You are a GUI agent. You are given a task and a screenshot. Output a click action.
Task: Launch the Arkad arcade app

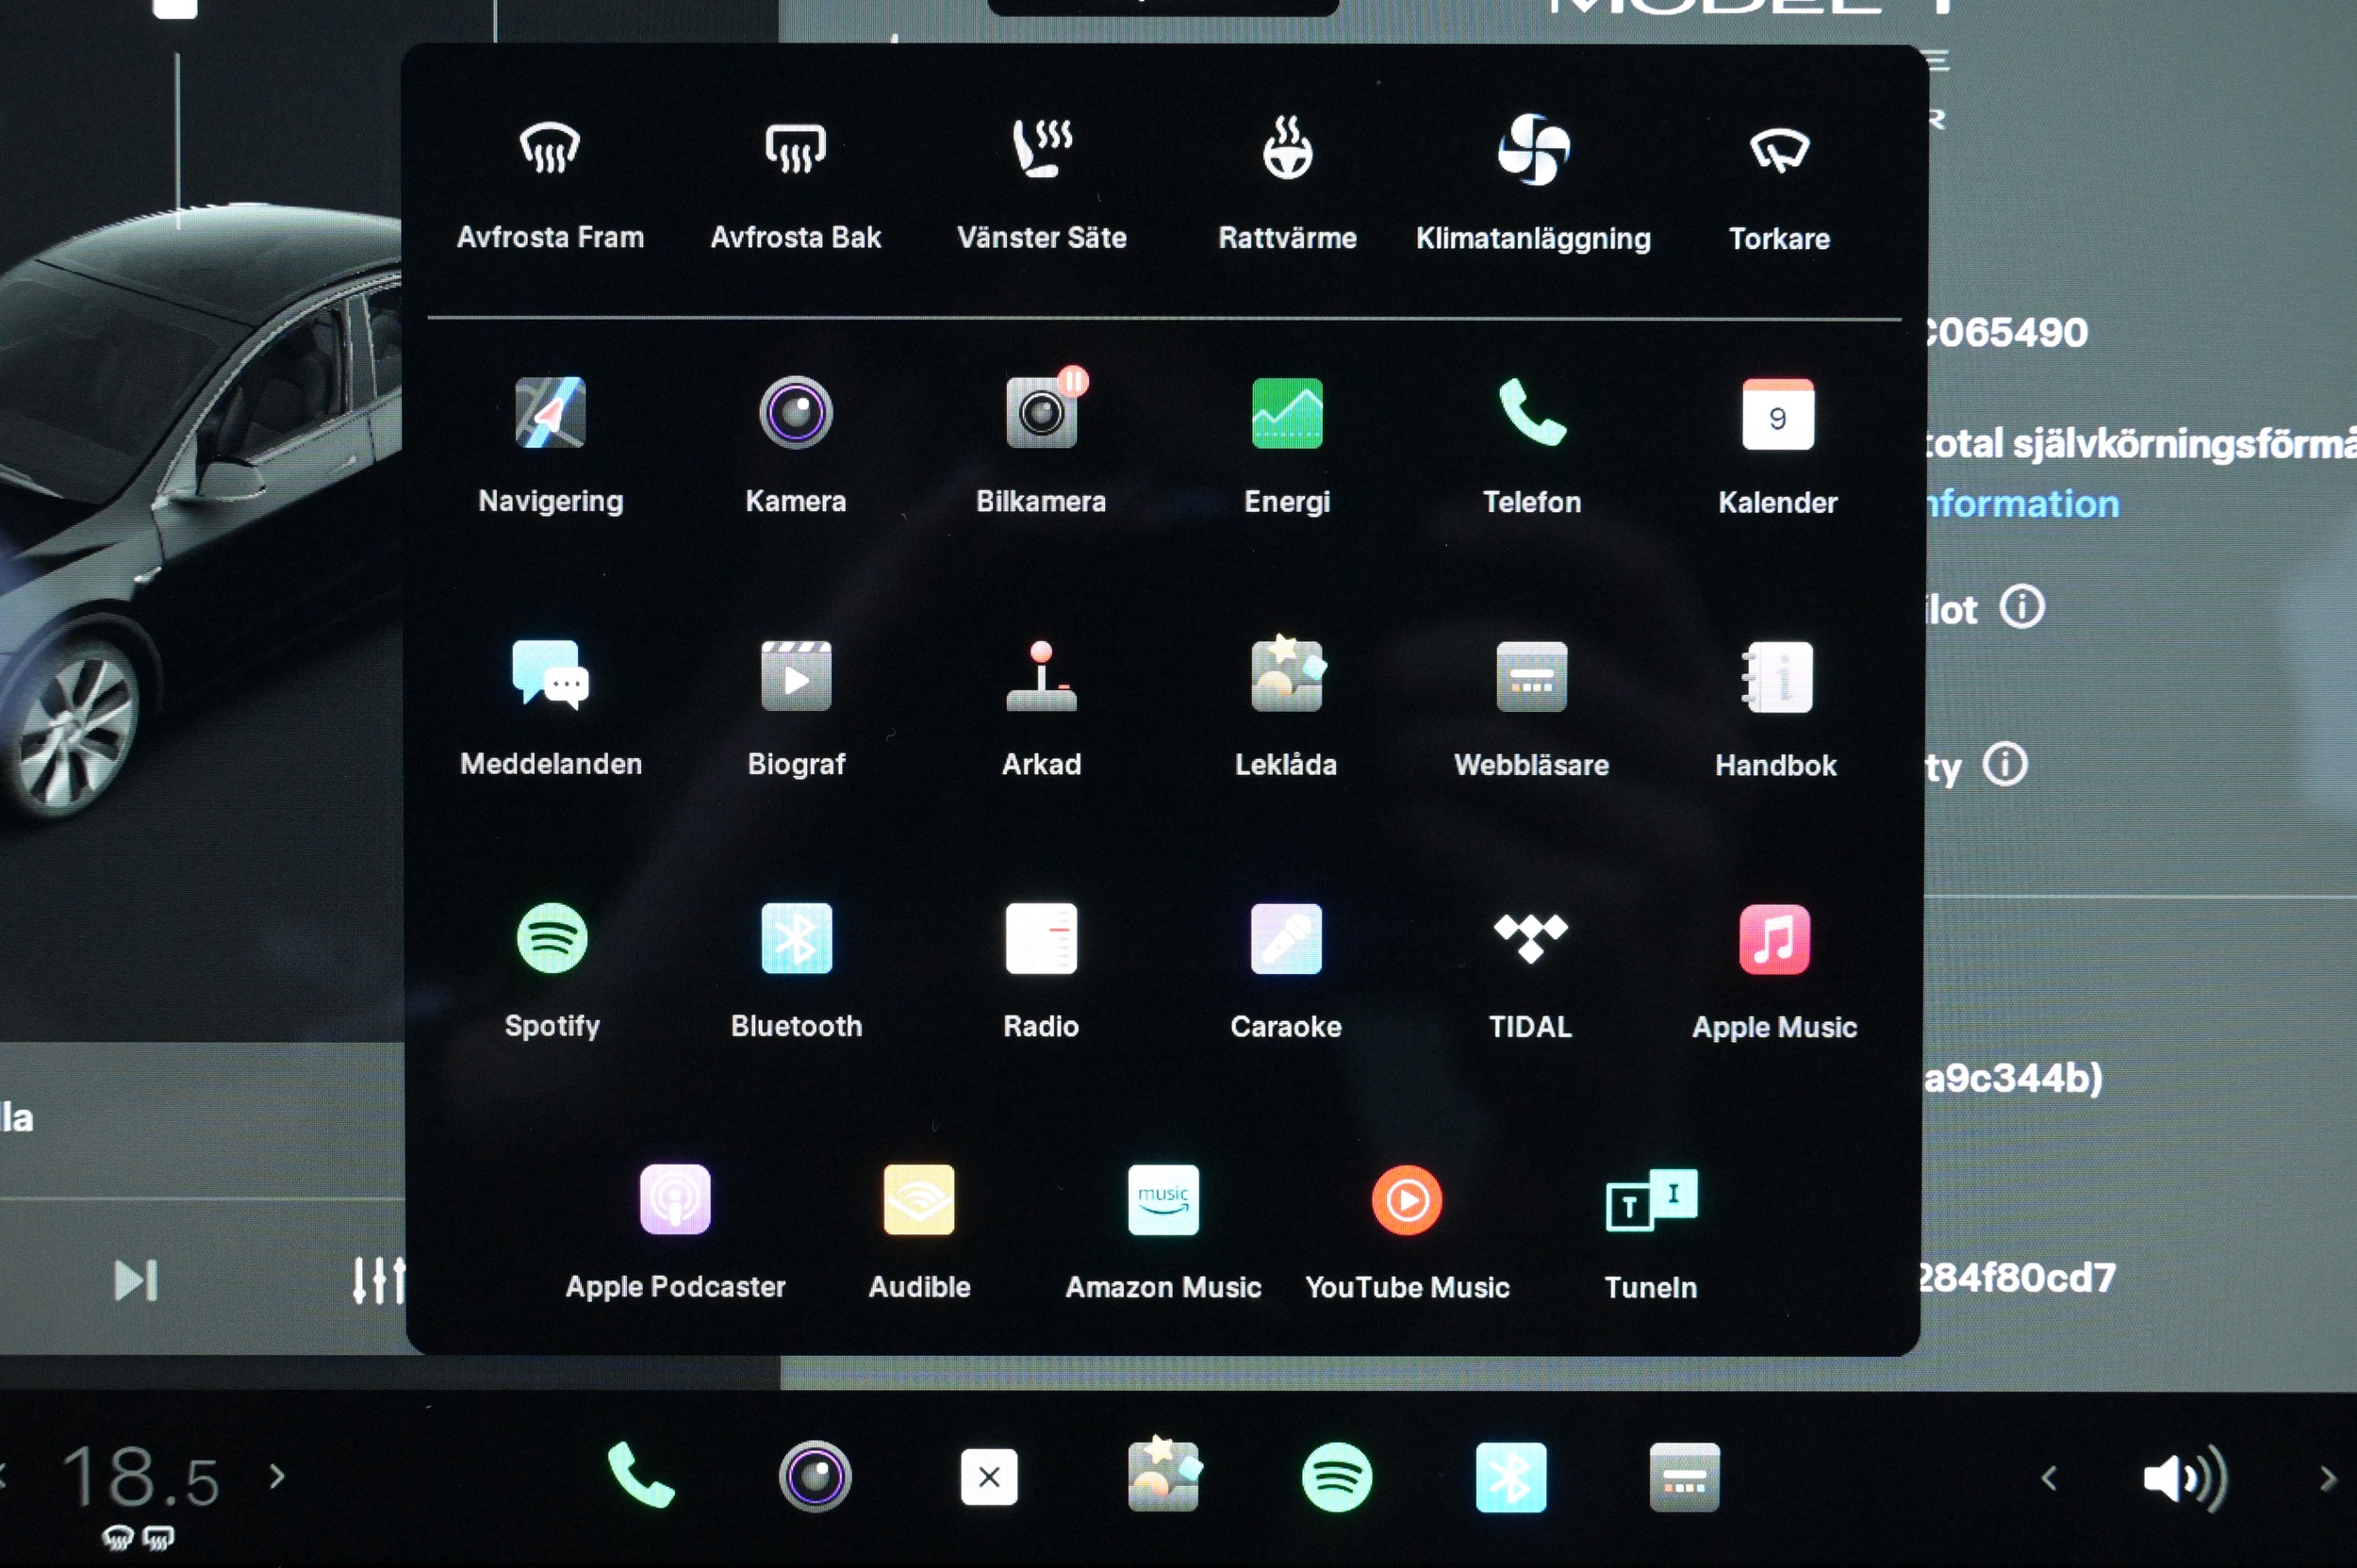click(x=1041, y=708)
